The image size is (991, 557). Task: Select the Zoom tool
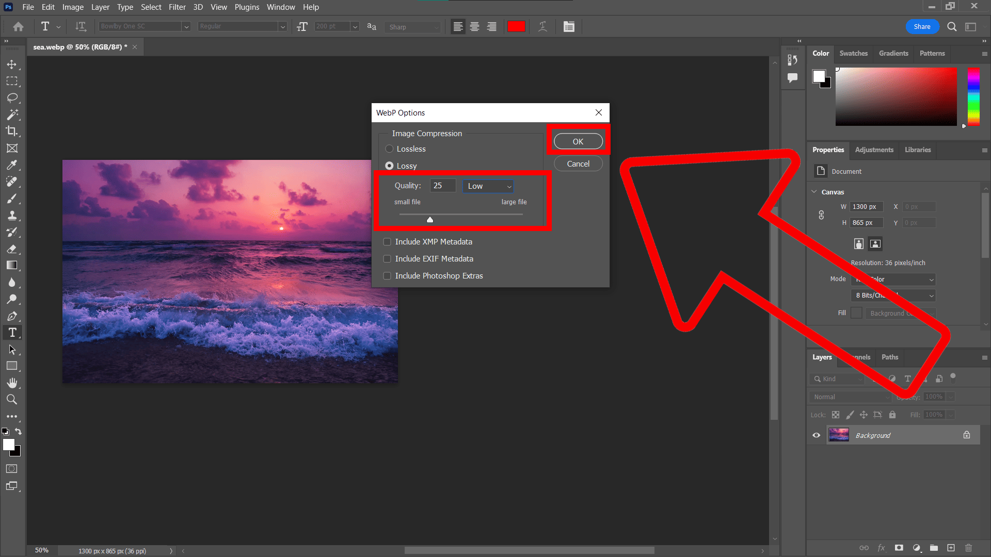coord(12,399)
